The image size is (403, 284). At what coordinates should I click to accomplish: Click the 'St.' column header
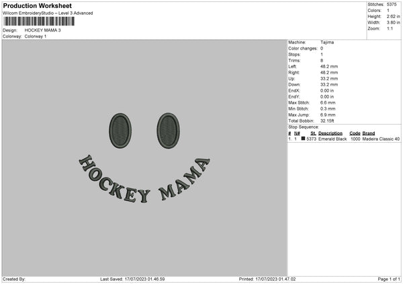[x=313, y=133]
